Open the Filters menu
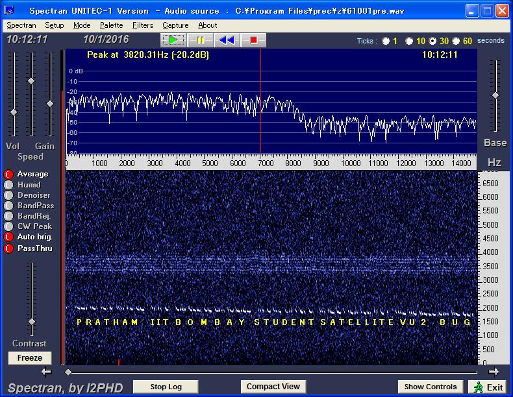Viewport: 513px width, 397px height. [x=143, y=25]
